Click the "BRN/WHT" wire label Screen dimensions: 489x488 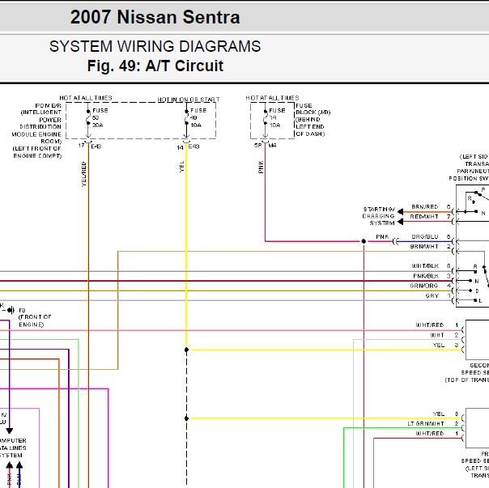(424, 247)
